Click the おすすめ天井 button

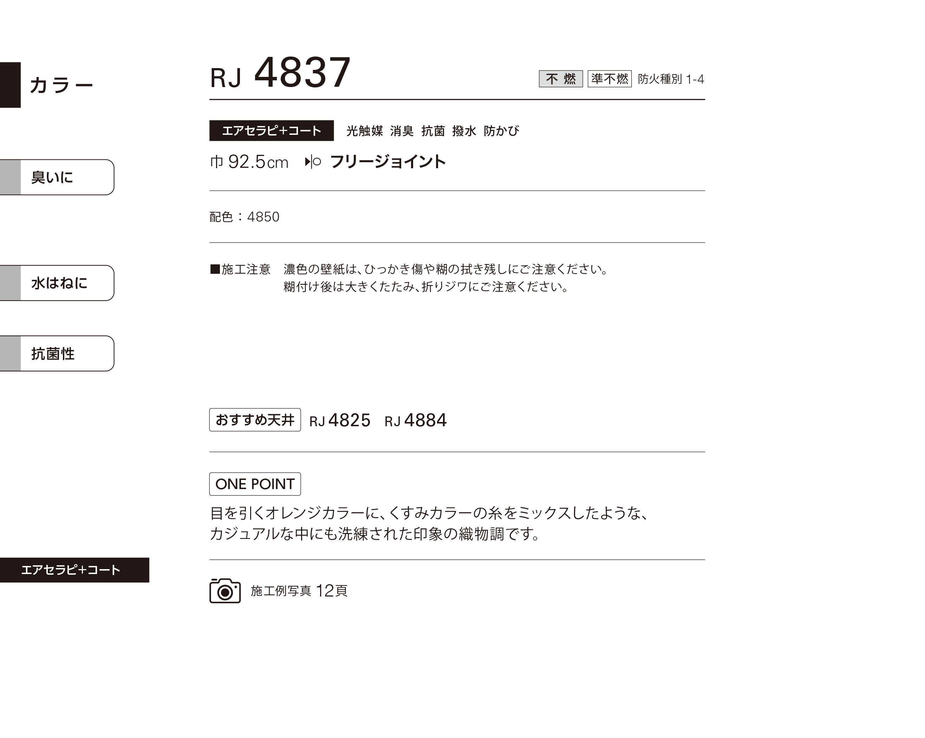[x=255, y=420]
